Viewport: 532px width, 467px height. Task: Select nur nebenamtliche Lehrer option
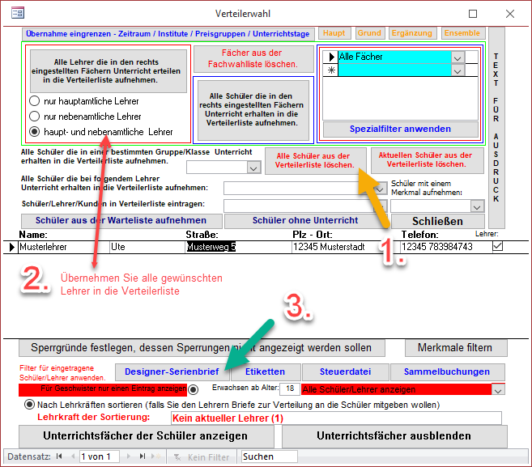click(x=34, y=117)
